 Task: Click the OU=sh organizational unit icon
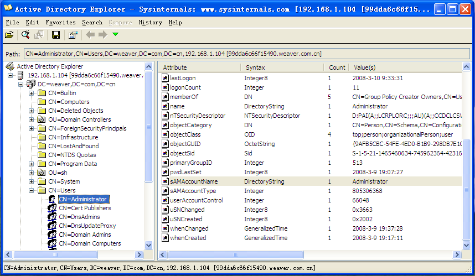pos(42,173)
